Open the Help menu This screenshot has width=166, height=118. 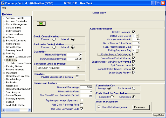point(4,8)
